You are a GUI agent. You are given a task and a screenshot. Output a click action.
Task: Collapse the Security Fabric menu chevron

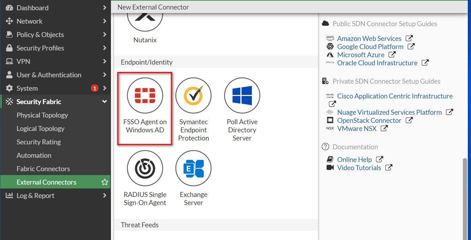click(105, 102)
